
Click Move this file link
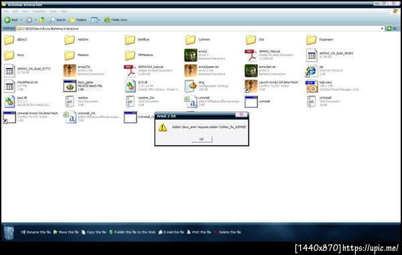click(x=66, y=232)
